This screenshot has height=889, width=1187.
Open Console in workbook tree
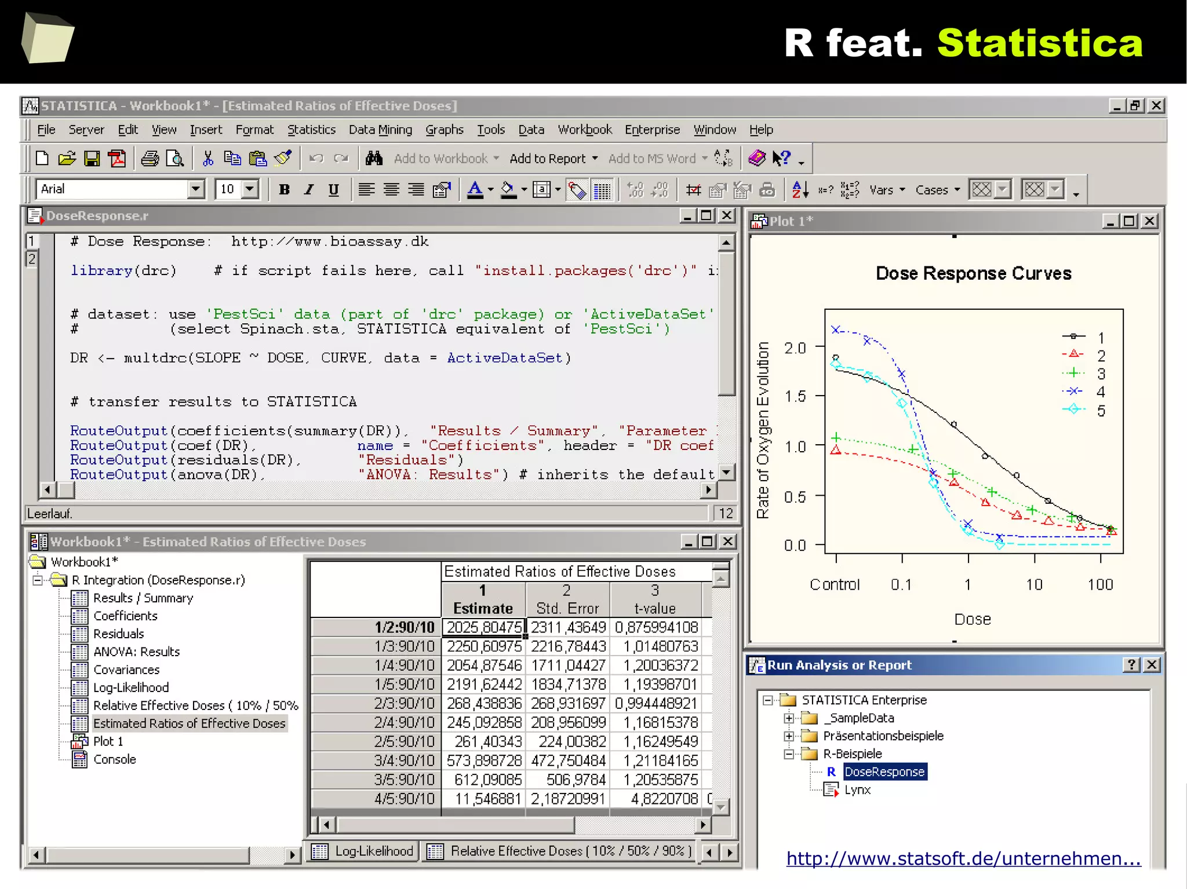[114, 759]
